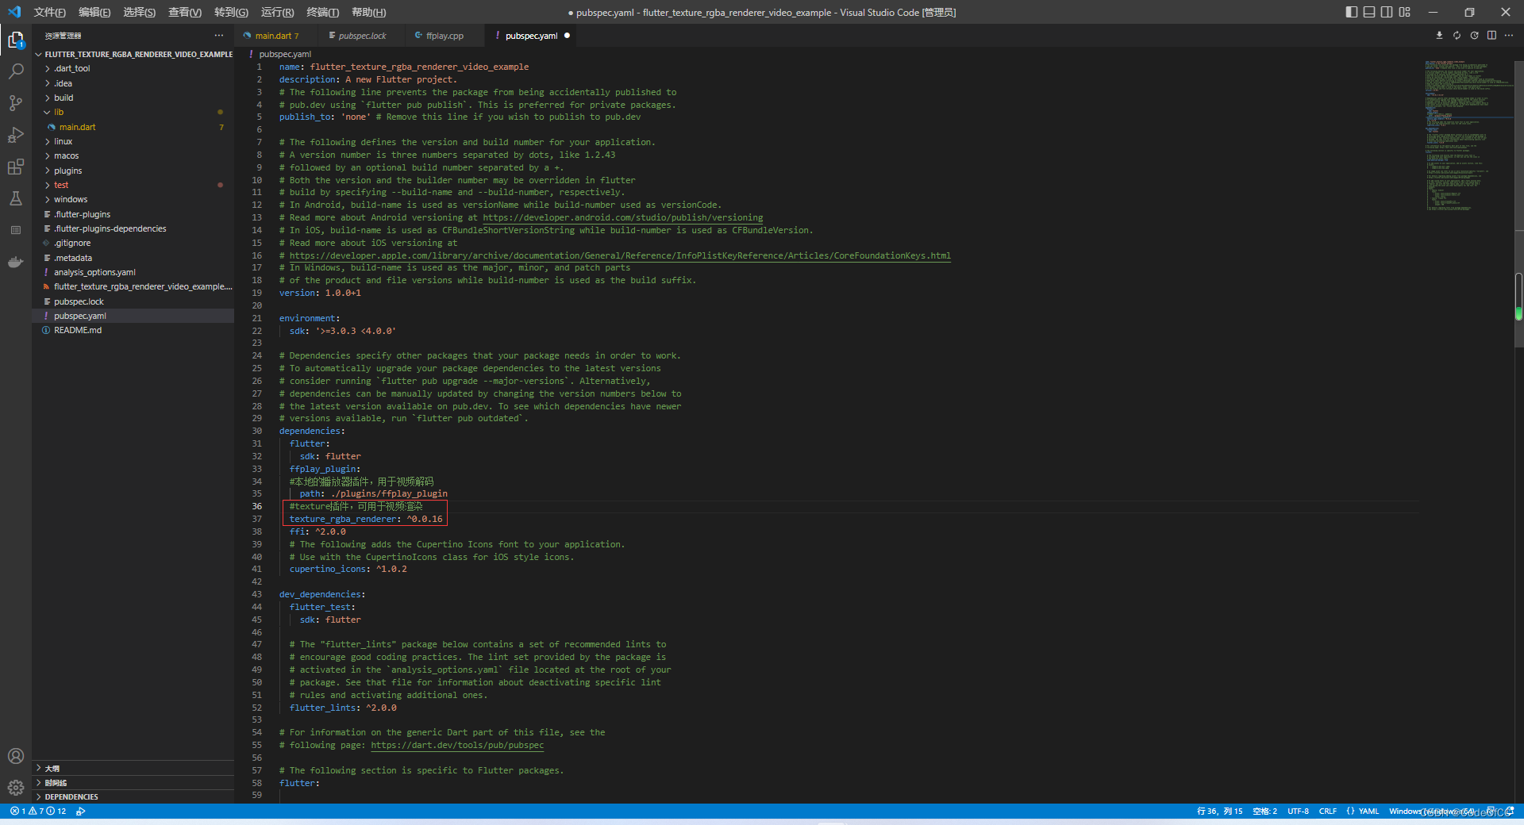Open the Search view in the activity bar

pos(16,71)
